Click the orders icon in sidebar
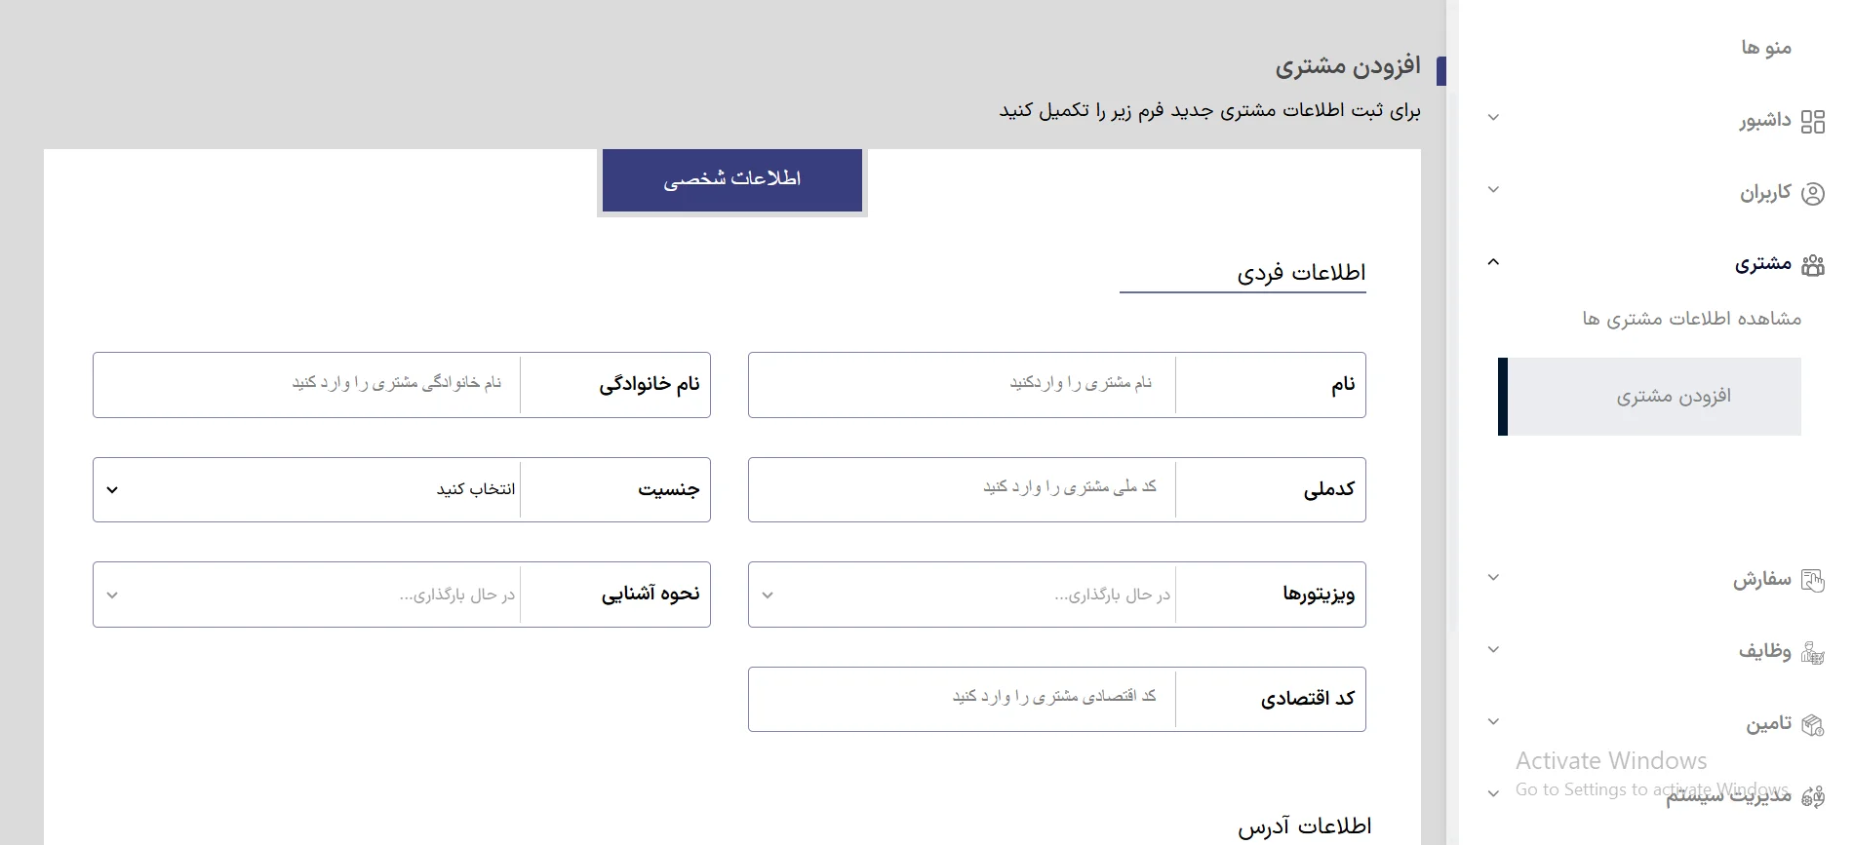The width and height of the screenshot is (1854, 845). point(1812,581)
